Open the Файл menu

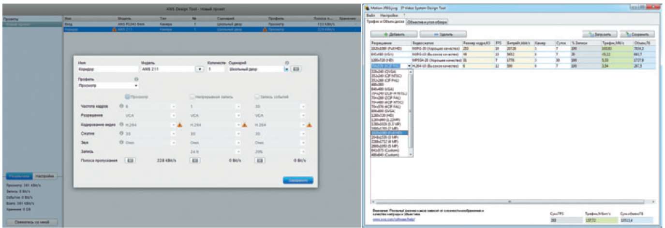point(371,15)
